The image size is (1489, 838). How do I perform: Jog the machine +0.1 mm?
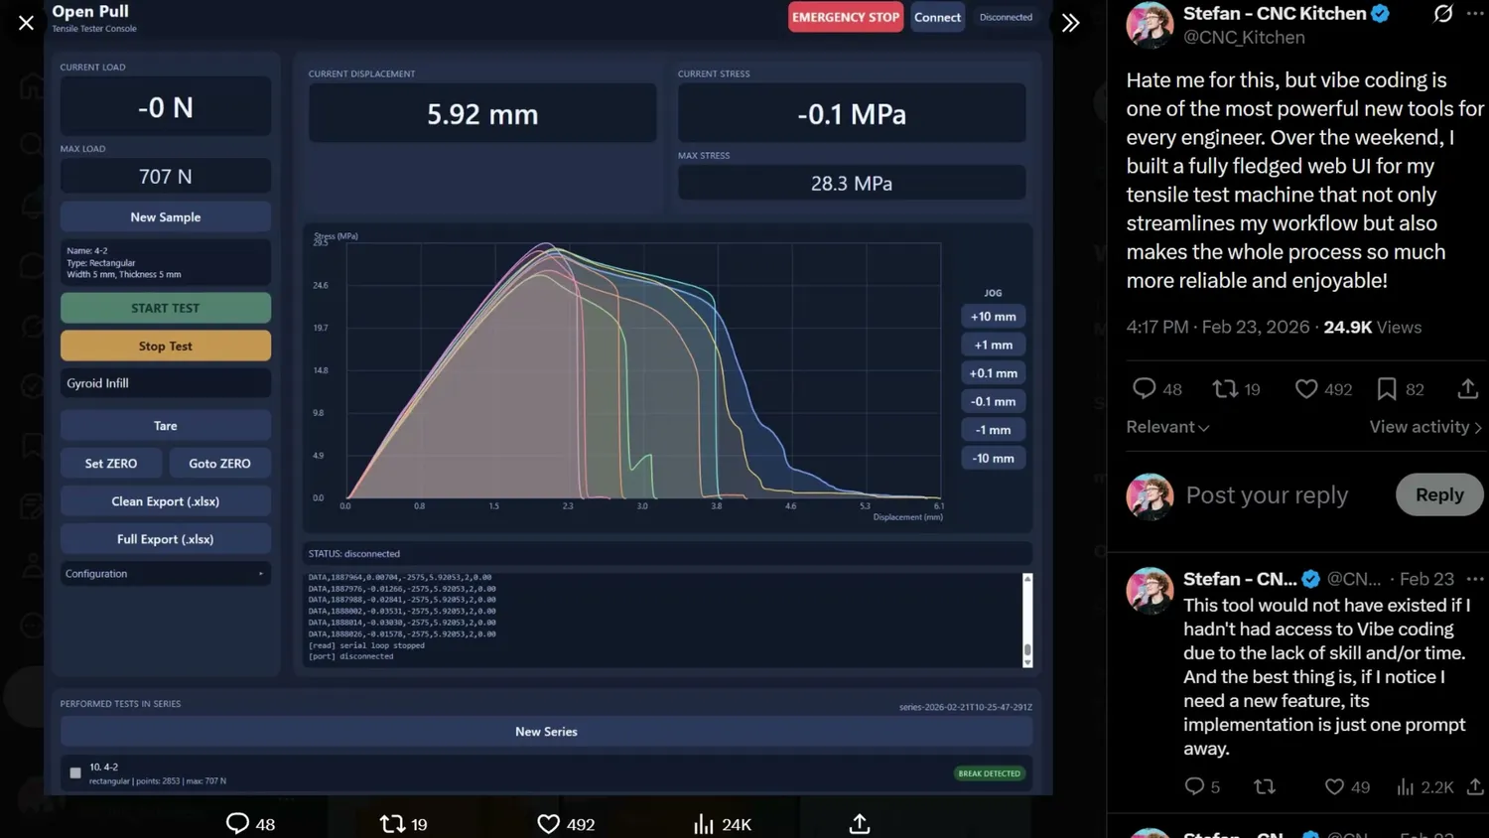(994, 373)
